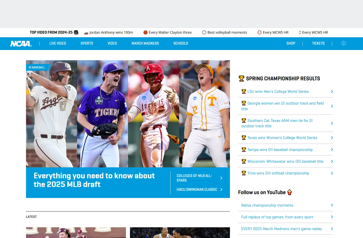Go to March Madness section
The height and width of the screenshot is (238, 363).
145,43
